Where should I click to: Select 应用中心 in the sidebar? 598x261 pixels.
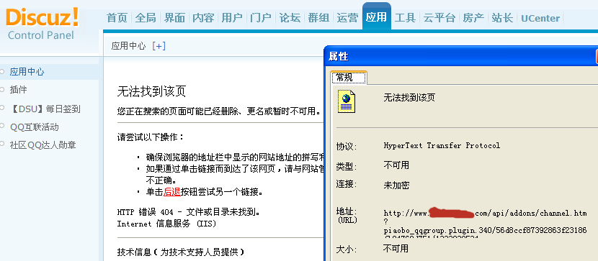coord(27,72)
